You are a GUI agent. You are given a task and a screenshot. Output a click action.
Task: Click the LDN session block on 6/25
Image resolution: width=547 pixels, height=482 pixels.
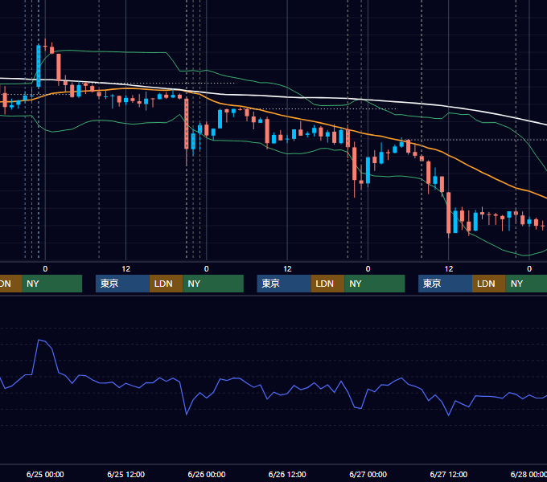pos(166,284)
